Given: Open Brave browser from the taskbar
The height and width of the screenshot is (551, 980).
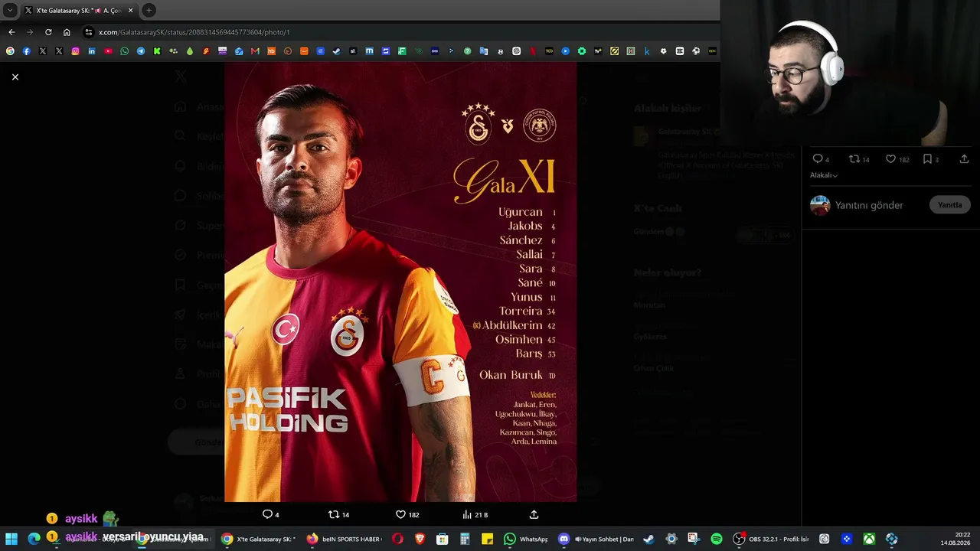Looking at the screenshot, I should (420, 539).
